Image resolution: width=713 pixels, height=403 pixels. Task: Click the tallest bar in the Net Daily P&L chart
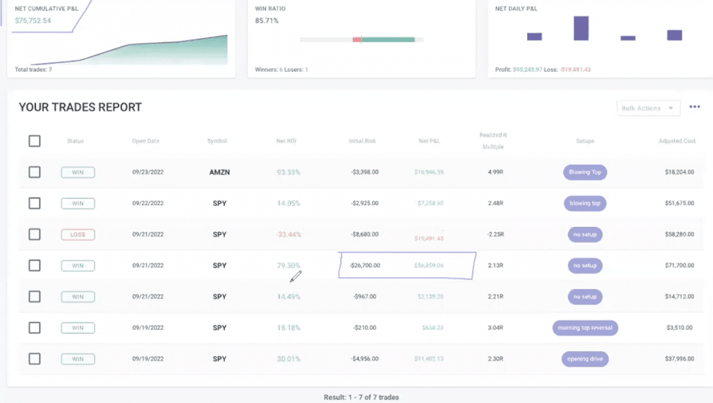[581, 28]
